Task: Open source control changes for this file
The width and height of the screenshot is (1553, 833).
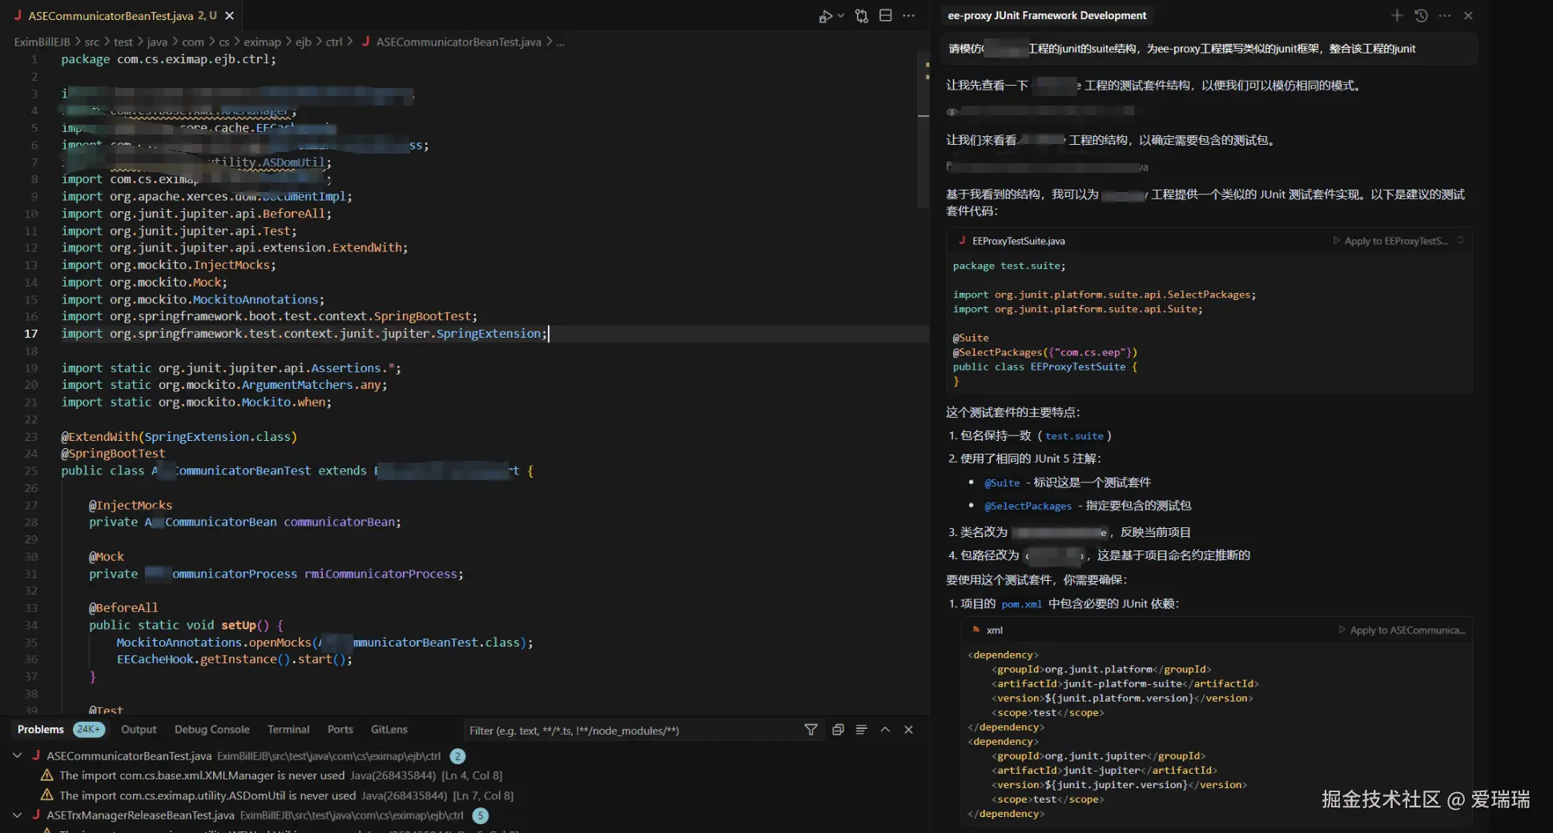Action: coord(862,16)
